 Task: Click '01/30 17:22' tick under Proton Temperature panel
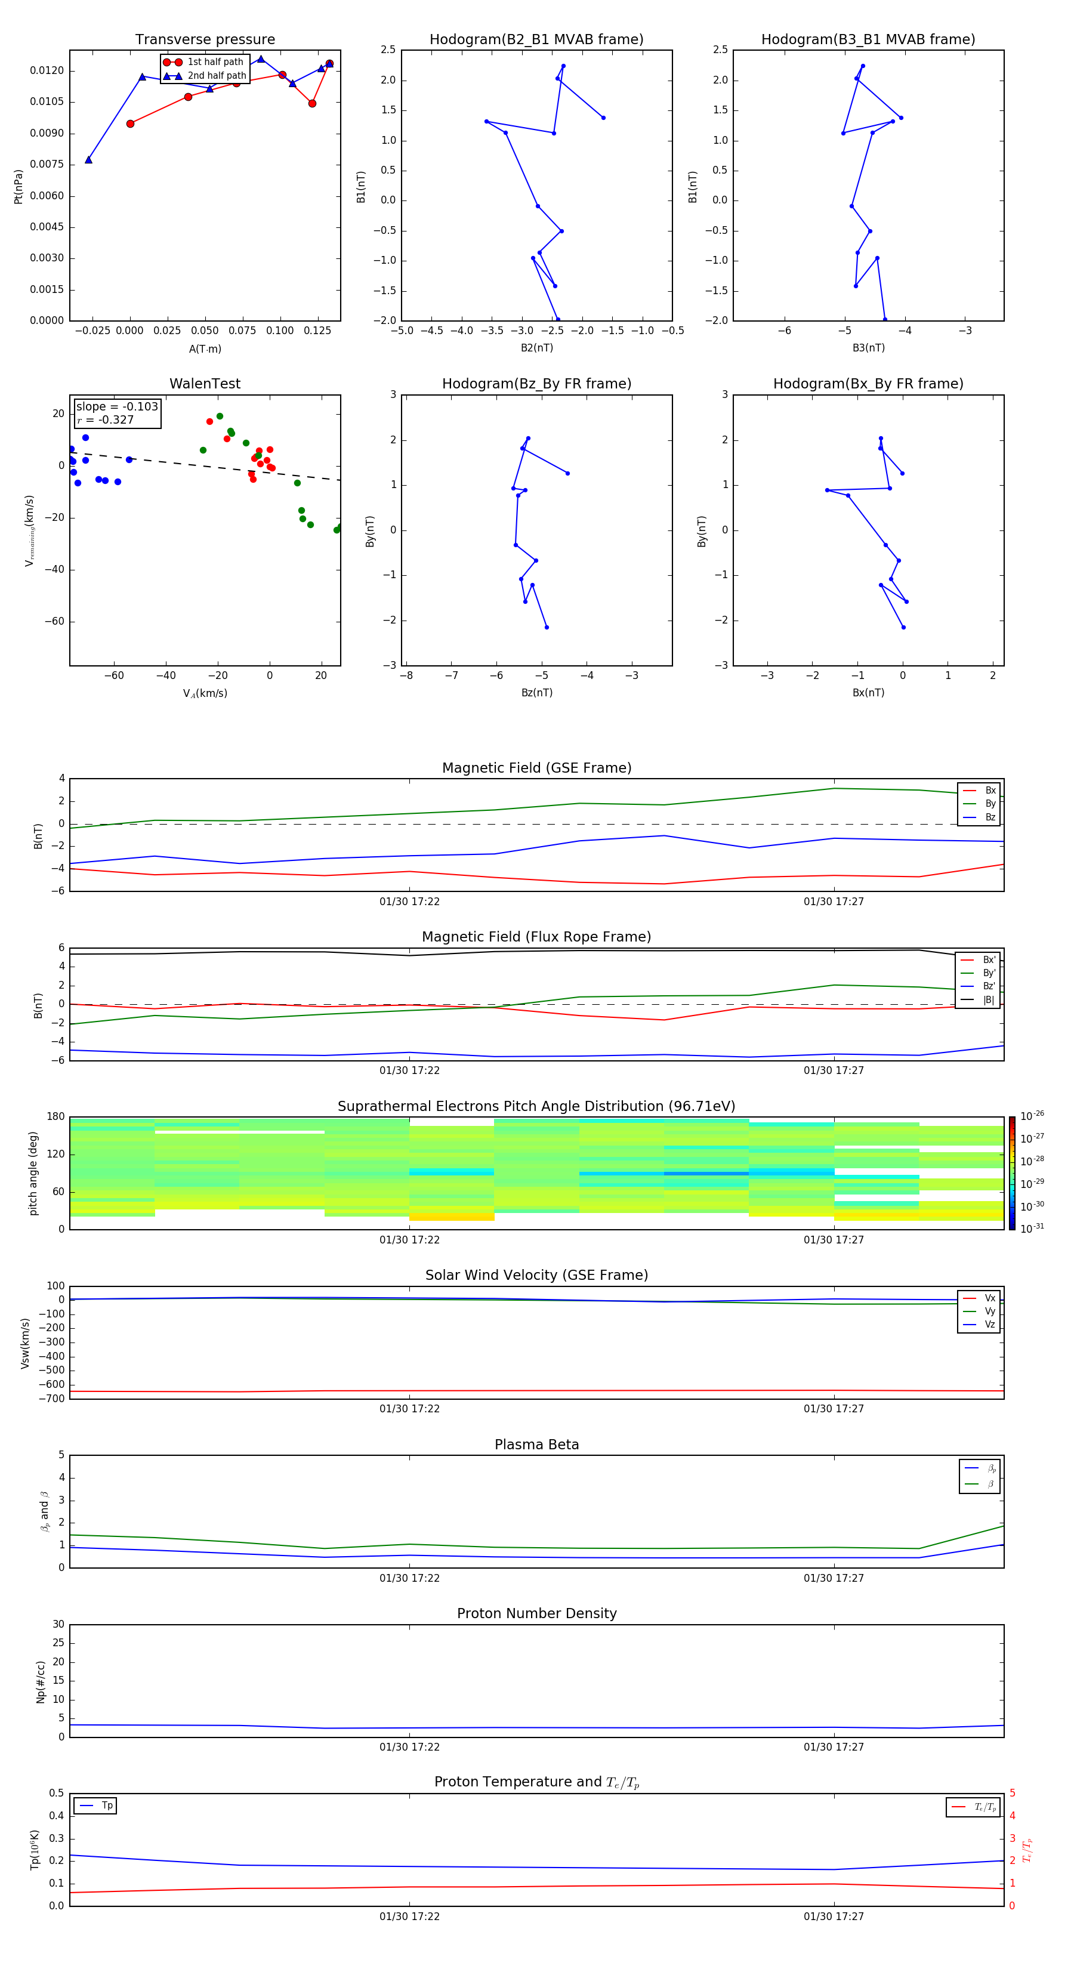410,1916
